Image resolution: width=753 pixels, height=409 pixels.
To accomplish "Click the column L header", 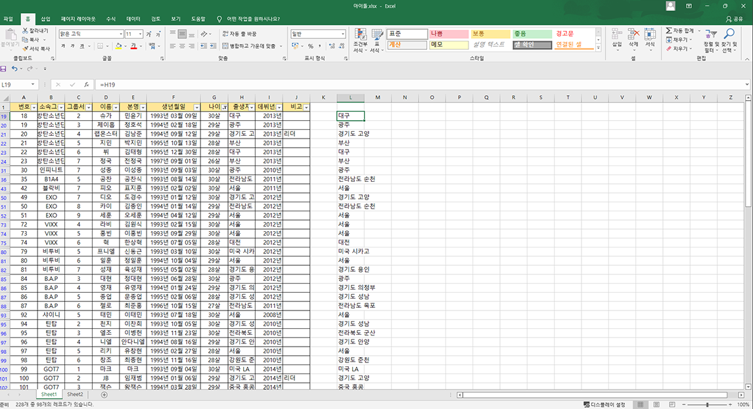I will [x=350, y=97].
